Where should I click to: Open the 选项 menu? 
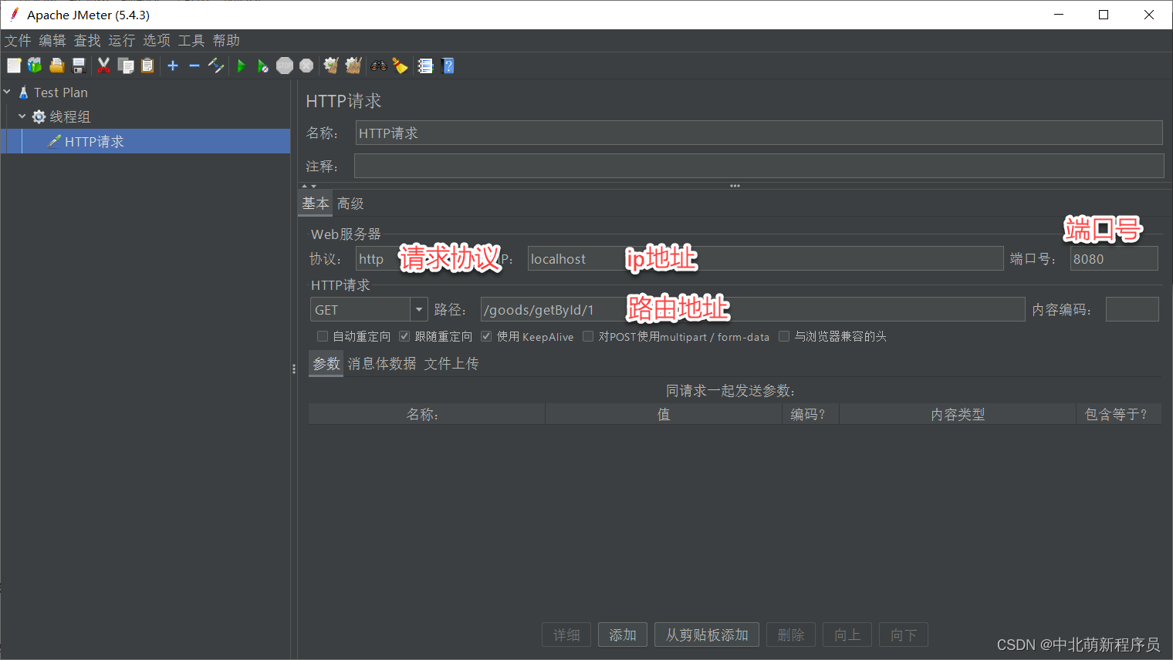point(157,41)
